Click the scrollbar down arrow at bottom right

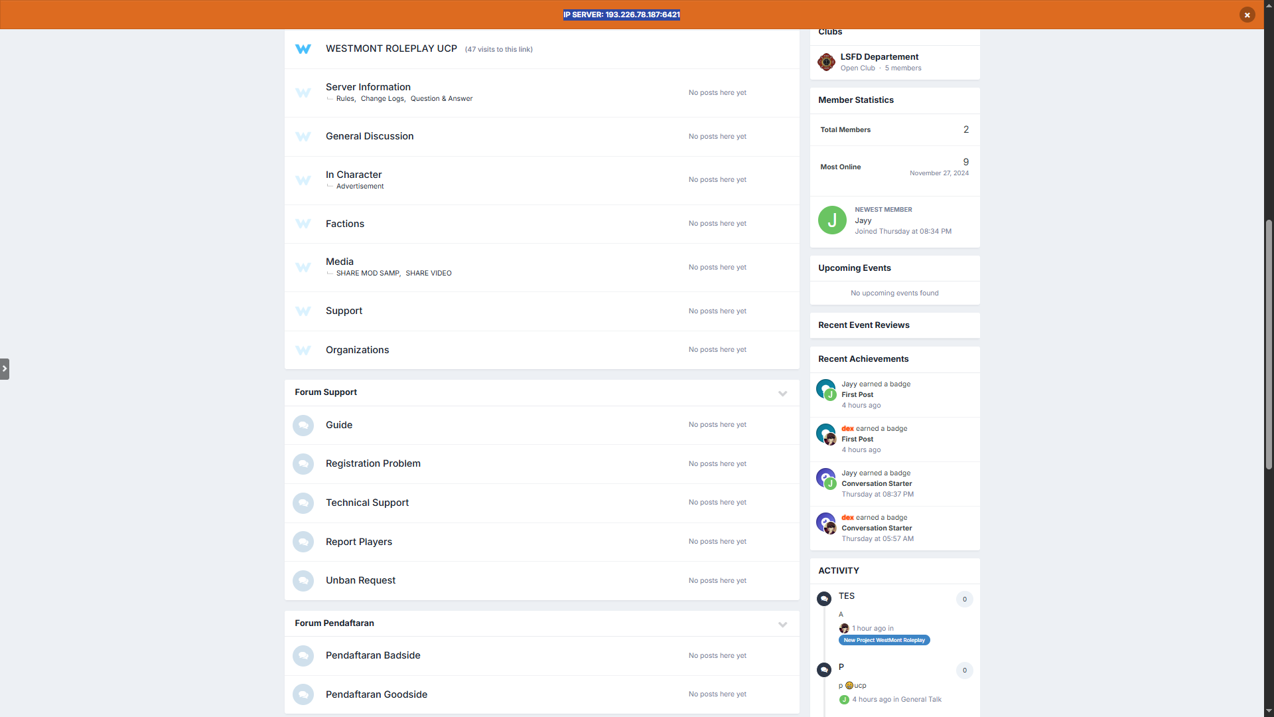[1269, 711]
